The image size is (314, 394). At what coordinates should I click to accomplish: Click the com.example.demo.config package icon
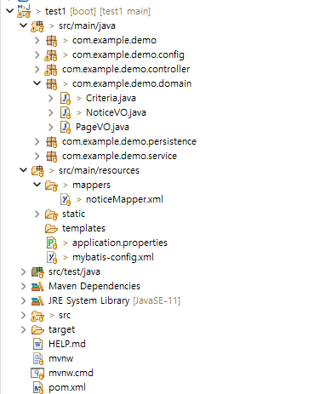51,55
